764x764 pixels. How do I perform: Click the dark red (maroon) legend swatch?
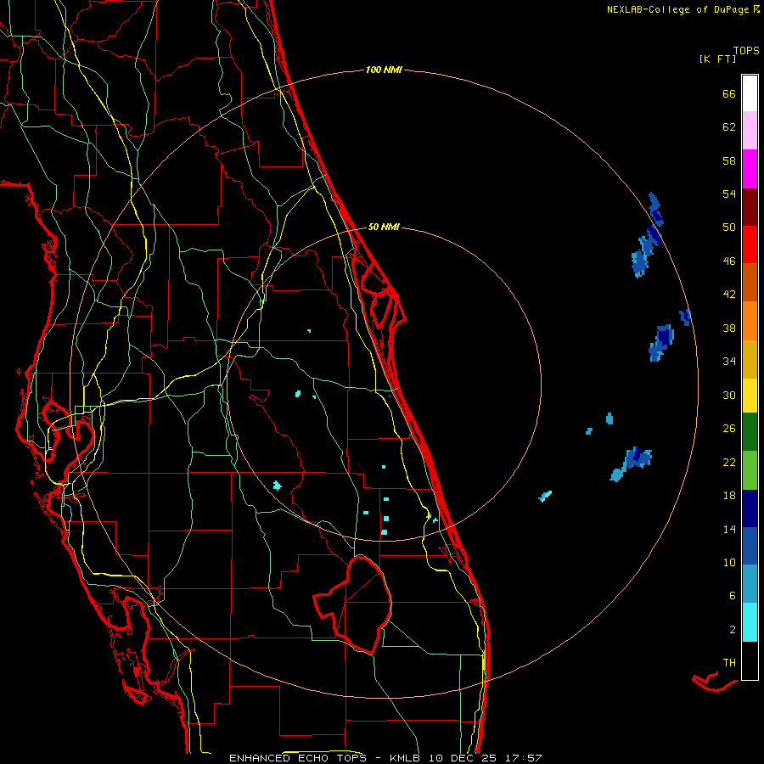(x=750, y=206)
